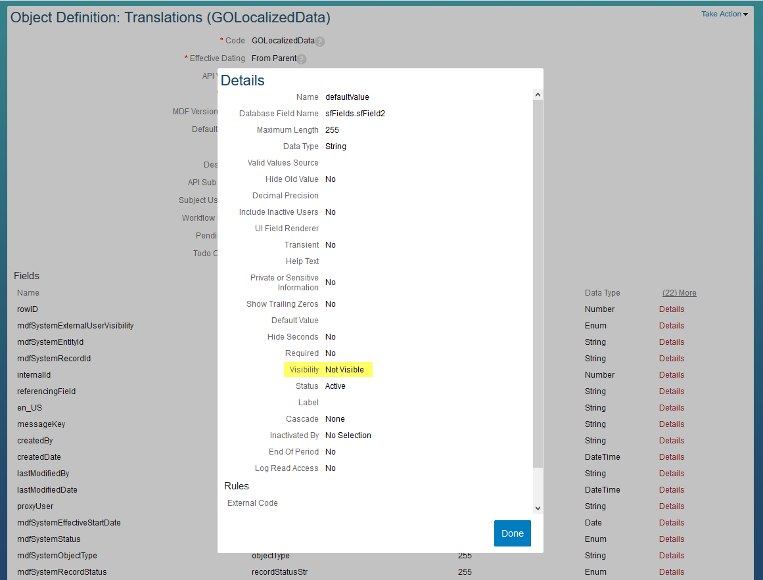Click the DateTime type in createdDate row
The width and height of the screenshot is (763, 580).
pyautogui.click(x=603, y=457)
